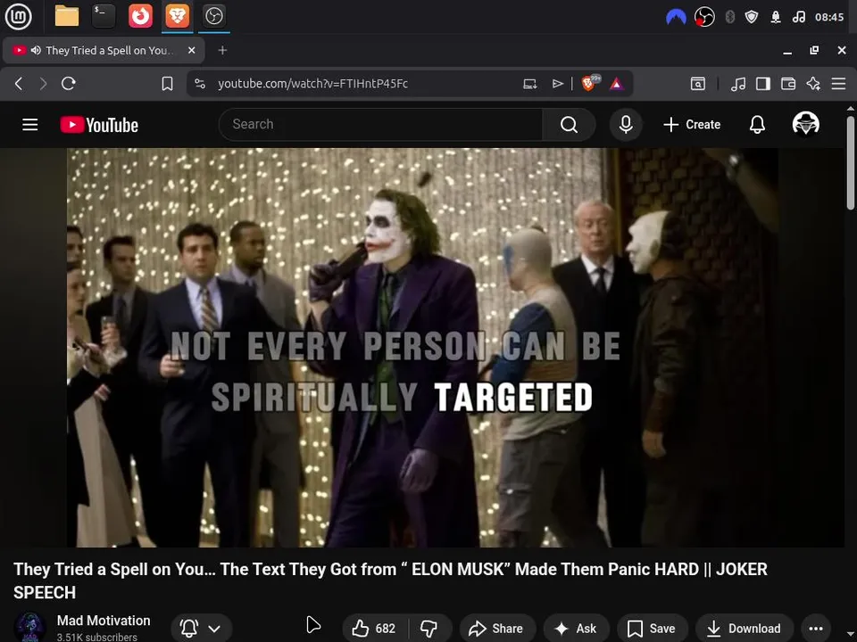Open more actions three-dot menu
The height and width of the screenshot is (642, 857).
(815, 629)
